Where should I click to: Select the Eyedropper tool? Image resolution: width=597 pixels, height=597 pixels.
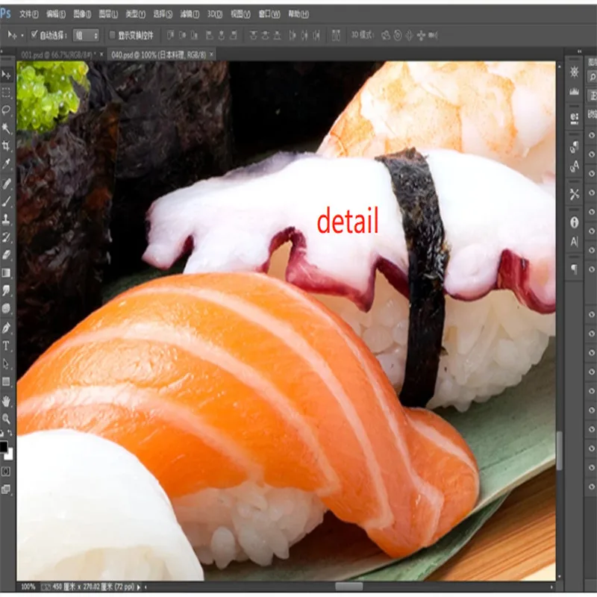6,163
